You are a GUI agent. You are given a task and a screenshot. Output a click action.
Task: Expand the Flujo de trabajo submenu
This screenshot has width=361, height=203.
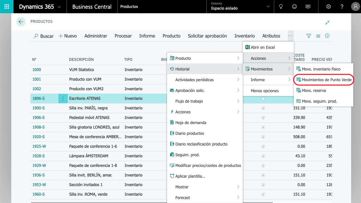tap(205, 101)
